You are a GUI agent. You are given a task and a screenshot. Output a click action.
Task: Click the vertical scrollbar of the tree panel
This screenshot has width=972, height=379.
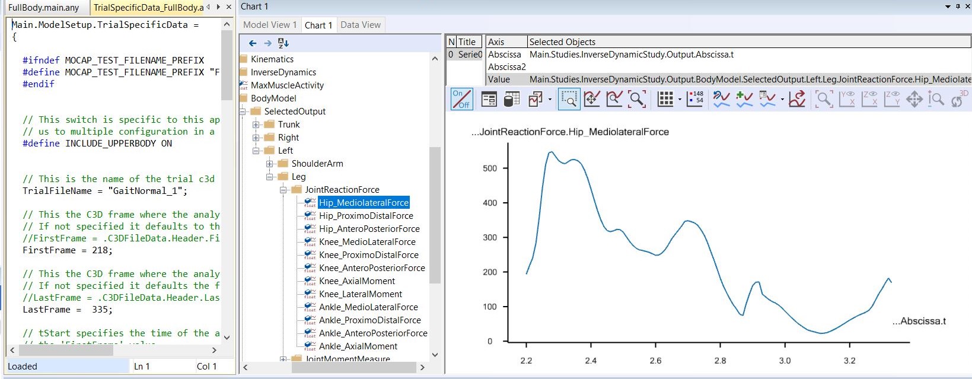(x=435, y=215)
